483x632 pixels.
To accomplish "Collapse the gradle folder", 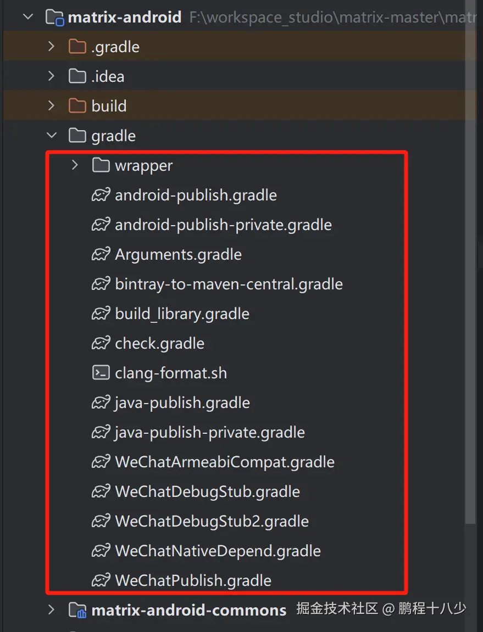I will click(52, 136).
